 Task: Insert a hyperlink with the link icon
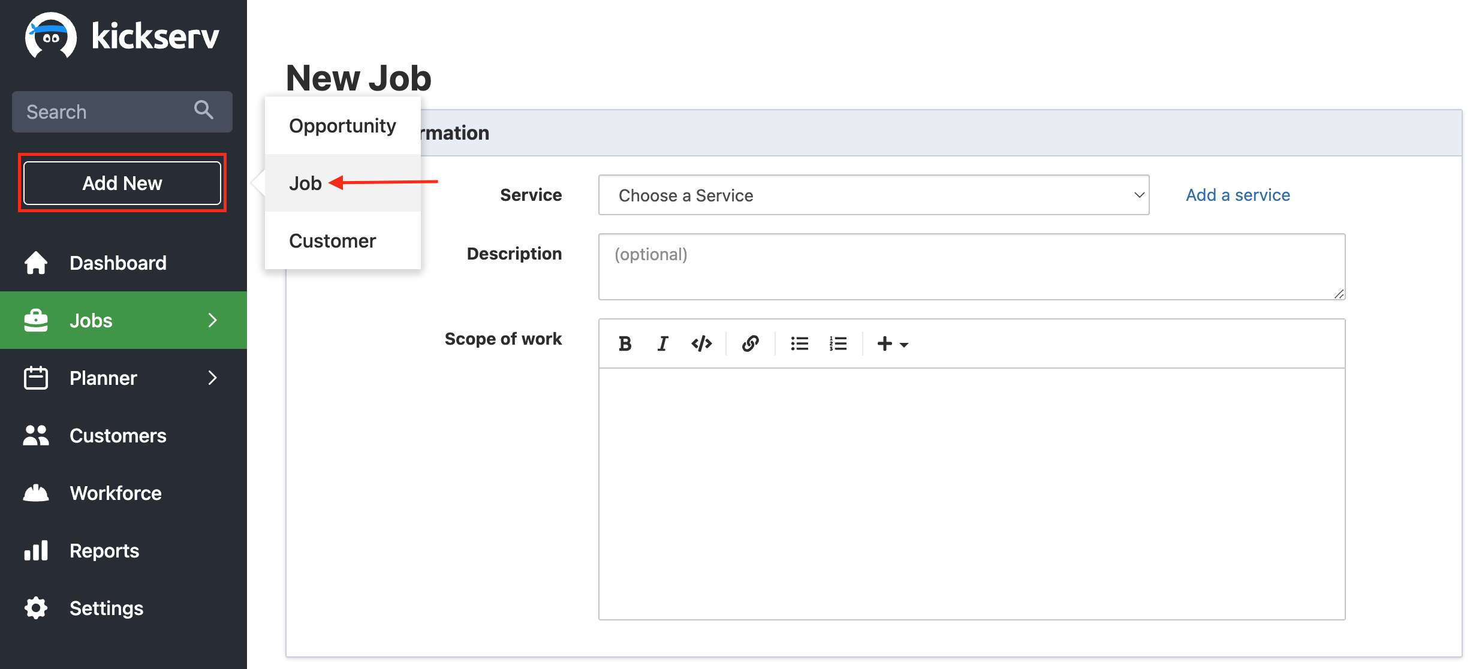pyautogui.click(x=750, y=343)
